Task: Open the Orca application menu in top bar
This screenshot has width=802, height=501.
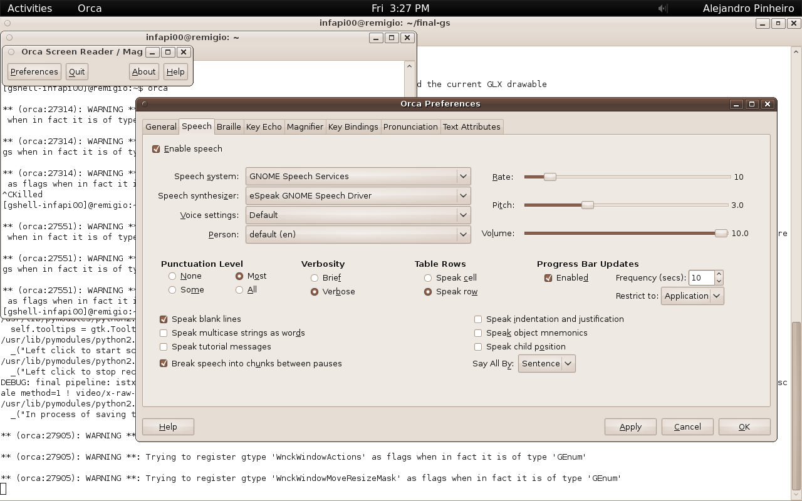Action: pos(90,8)
